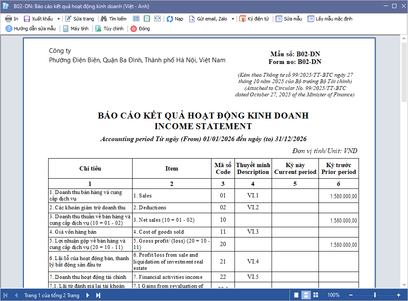Click the zoom slider handle
Image resolution: width=408 pixels, height=301 pixels.
(x=375, y=295)
